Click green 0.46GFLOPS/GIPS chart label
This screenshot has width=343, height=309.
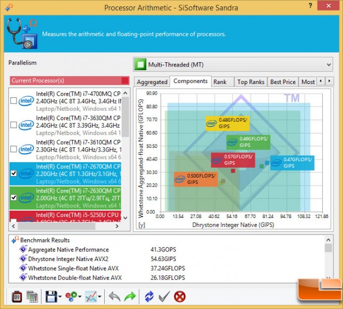point(248,142)
